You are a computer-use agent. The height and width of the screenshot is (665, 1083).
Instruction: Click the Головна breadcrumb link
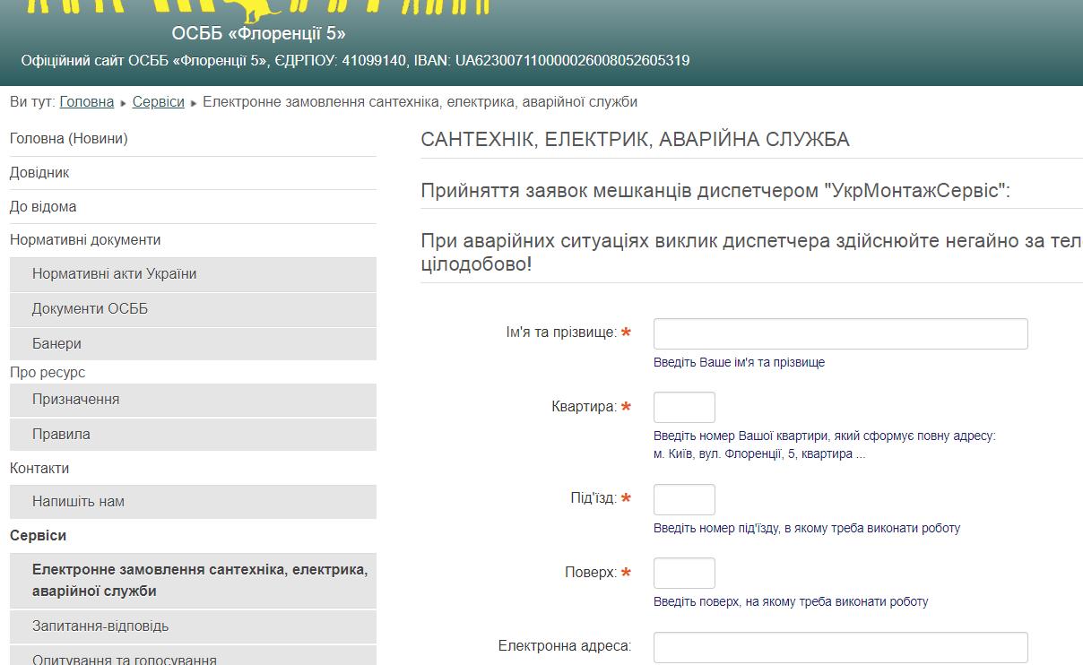[x=87, y=102]
